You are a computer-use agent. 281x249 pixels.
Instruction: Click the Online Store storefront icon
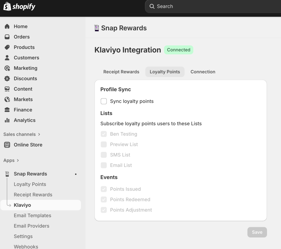click(7, 145)
